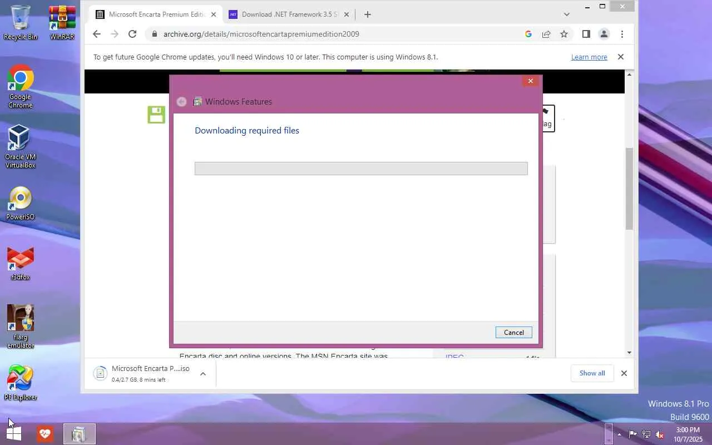Switch to Microsoft Encarta Premium tab
The image size is (712, 445).
156,14
